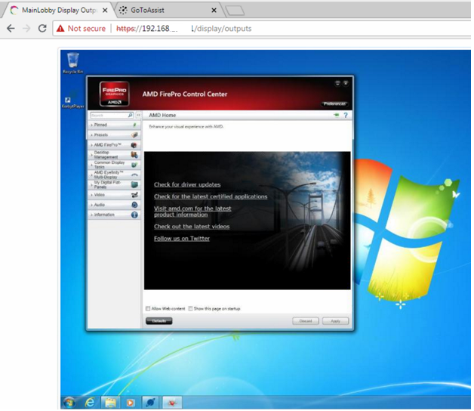Click the FirePro Graphics logo
This screenshot has width=474, height=411.
[x=114, y=94]
